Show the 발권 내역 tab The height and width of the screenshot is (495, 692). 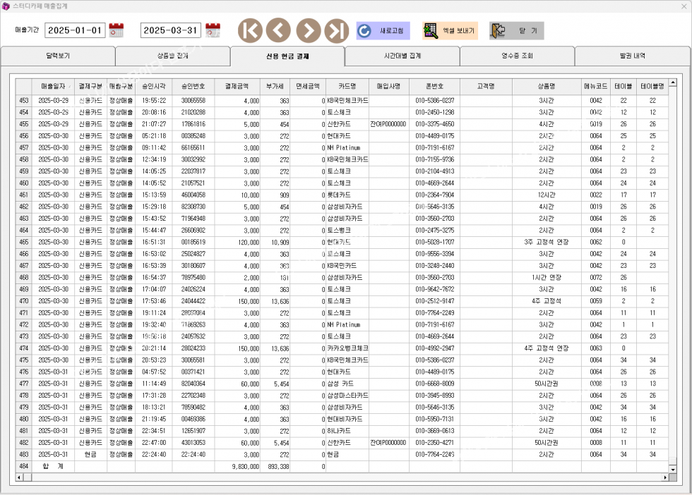click(633, 56)
